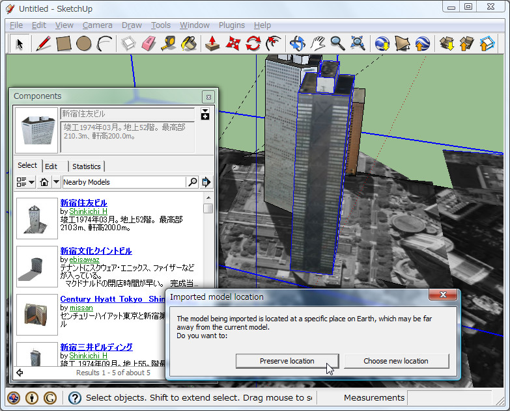Viewport: 510px width, 411px height.
Task: Switch to the Edit tab in Components
Action: 51,166
